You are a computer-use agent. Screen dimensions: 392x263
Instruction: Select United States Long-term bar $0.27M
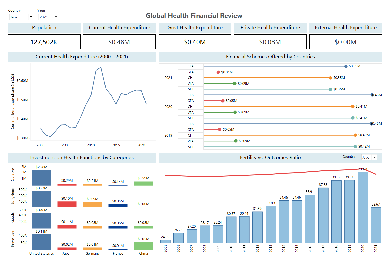pos(42,199)
